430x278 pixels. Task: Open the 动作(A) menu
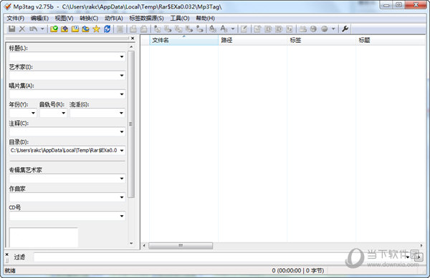point(113,19)
